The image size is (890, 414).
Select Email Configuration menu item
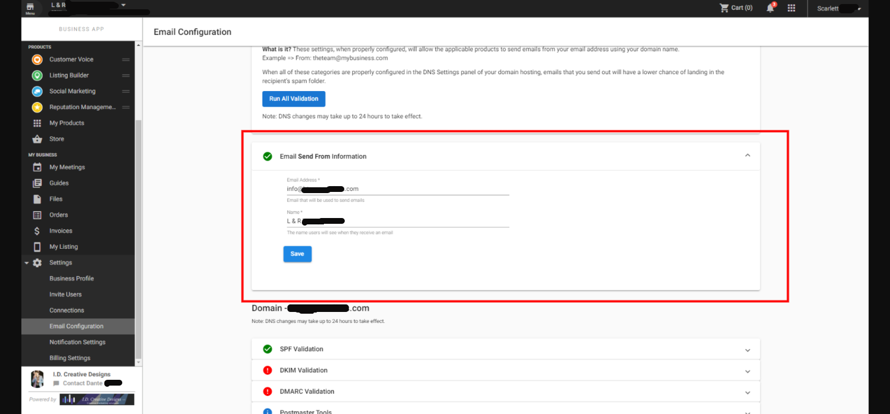[78, 326]
